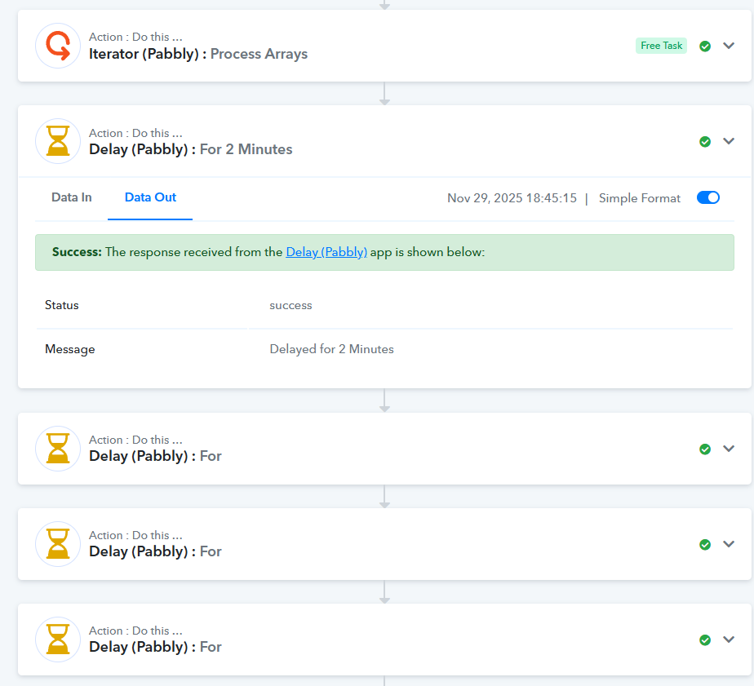Click the green check icon on the Iterator step
Image resolution: width=754 pixels, height=686 pixels.
(705, 46)
